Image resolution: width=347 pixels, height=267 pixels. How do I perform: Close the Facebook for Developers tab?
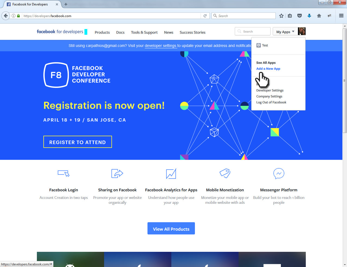(57, 4)
